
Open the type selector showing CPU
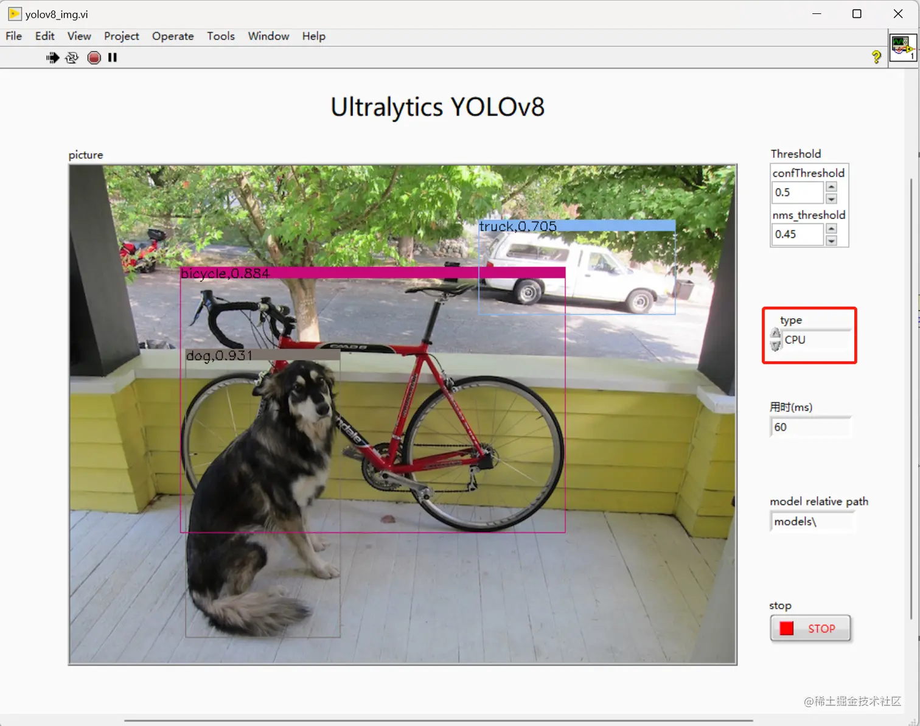(817, 340)
